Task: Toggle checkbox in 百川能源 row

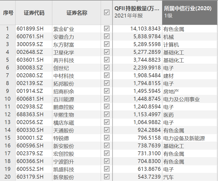Action: 107,99
